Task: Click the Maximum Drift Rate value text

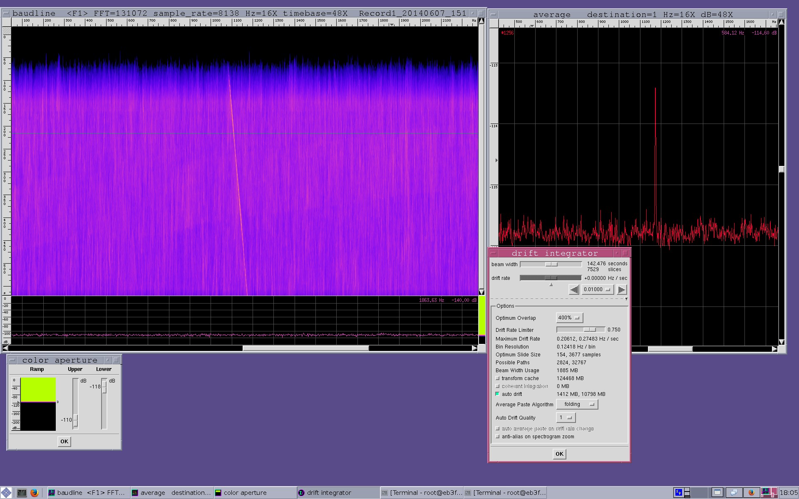Action: click(588, 339)
